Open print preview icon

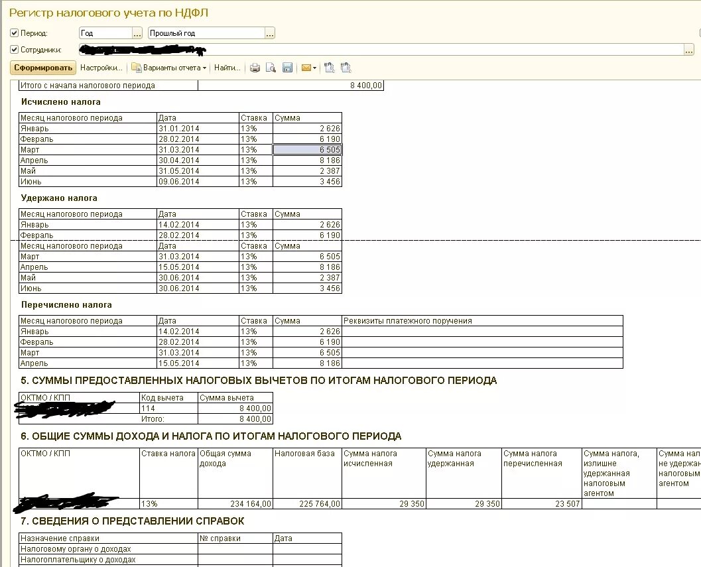tap(271, 68)
